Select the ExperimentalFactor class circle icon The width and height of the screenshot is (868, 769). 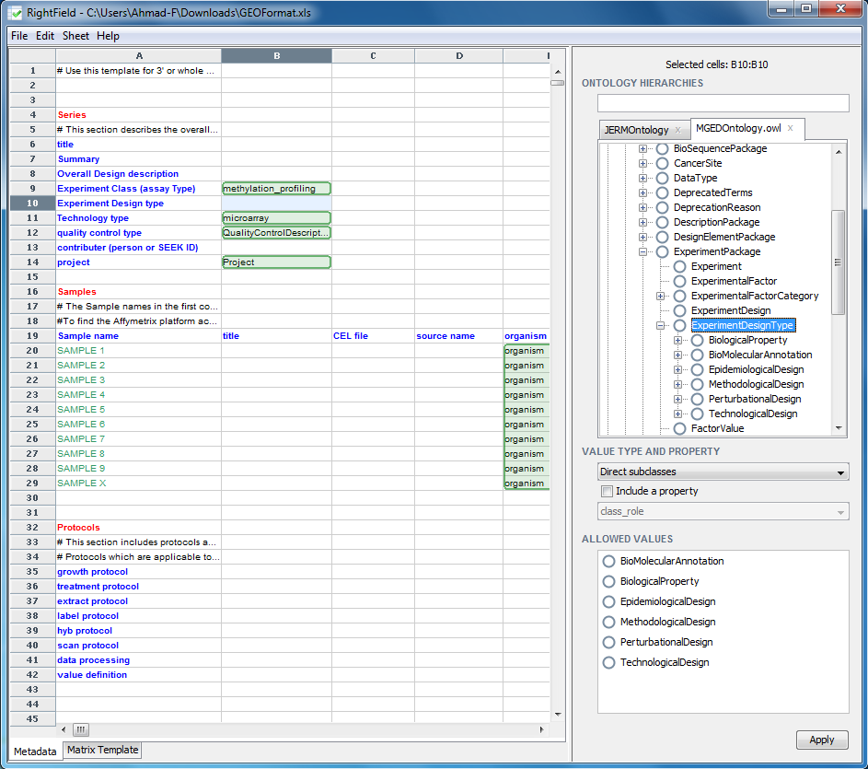(x=679, y=281)
